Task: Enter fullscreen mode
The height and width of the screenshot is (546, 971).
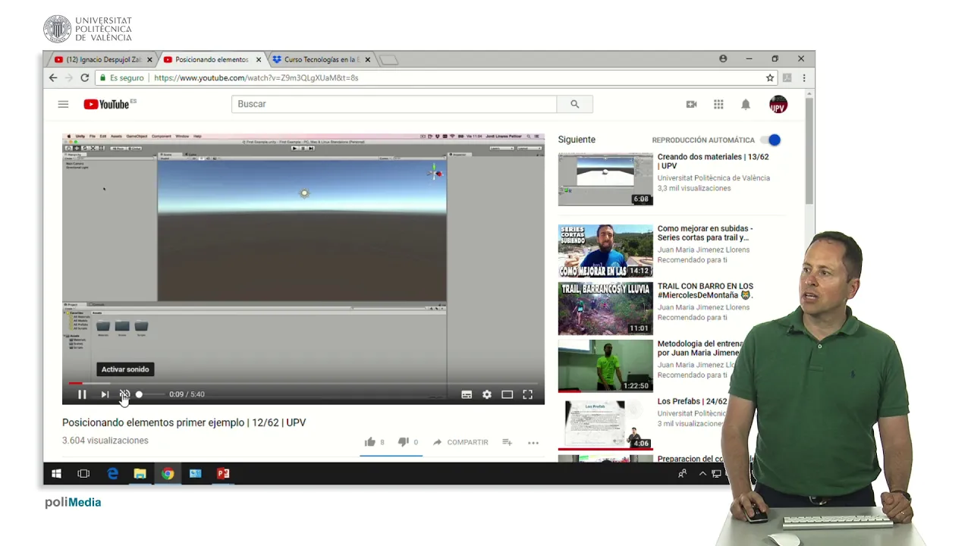Action: [528, 394]
